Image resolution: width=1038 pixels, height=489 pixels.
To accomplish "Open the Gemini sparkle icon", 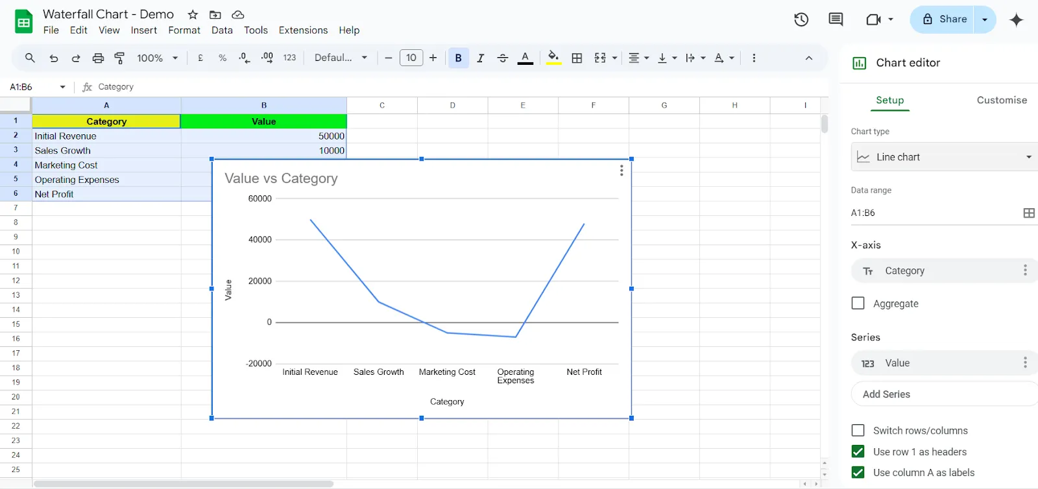I will click(1017, 19).
